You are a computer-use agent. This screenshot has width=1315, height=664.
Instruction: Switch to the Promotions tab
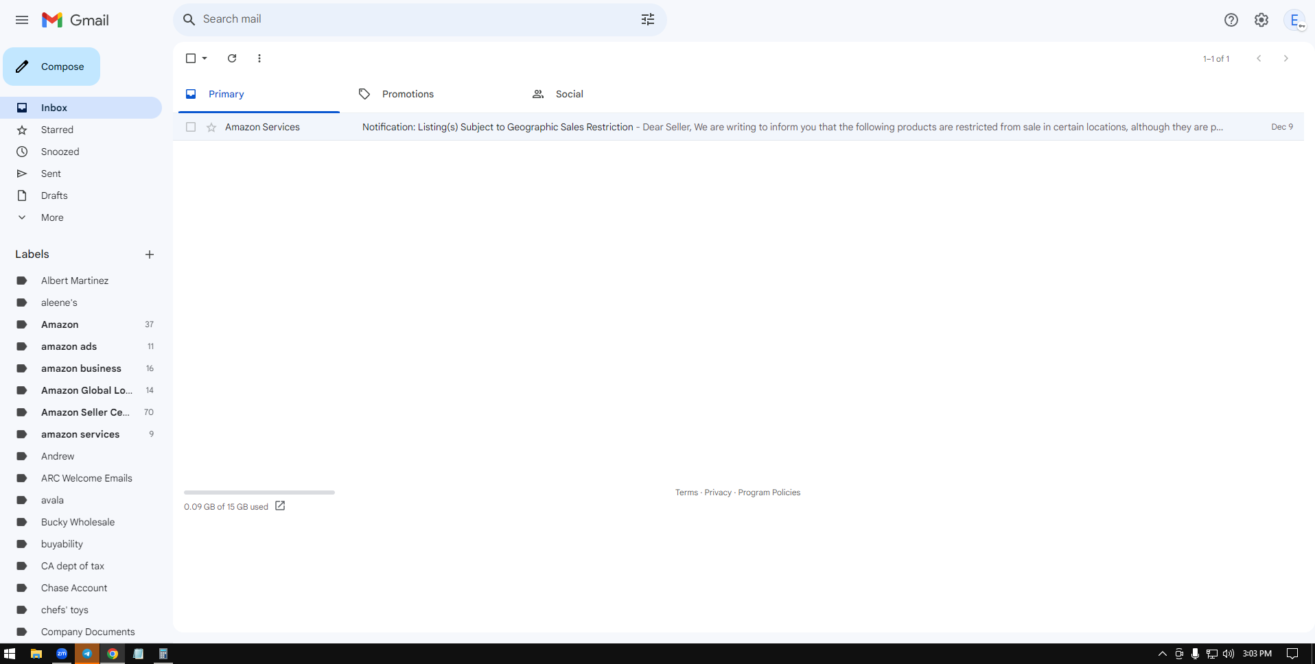click(432, 94)
